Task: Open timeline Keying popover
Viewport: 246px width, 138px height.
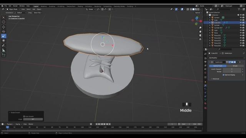Action: coord(18,124)
